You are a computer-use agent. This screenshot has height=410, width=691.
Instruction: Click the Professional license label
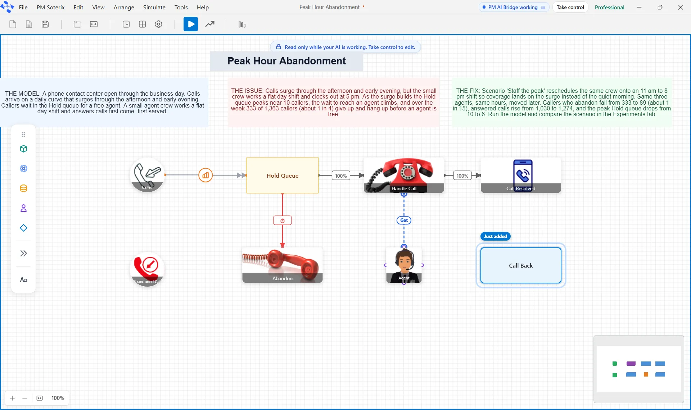(x=609, y=7)
